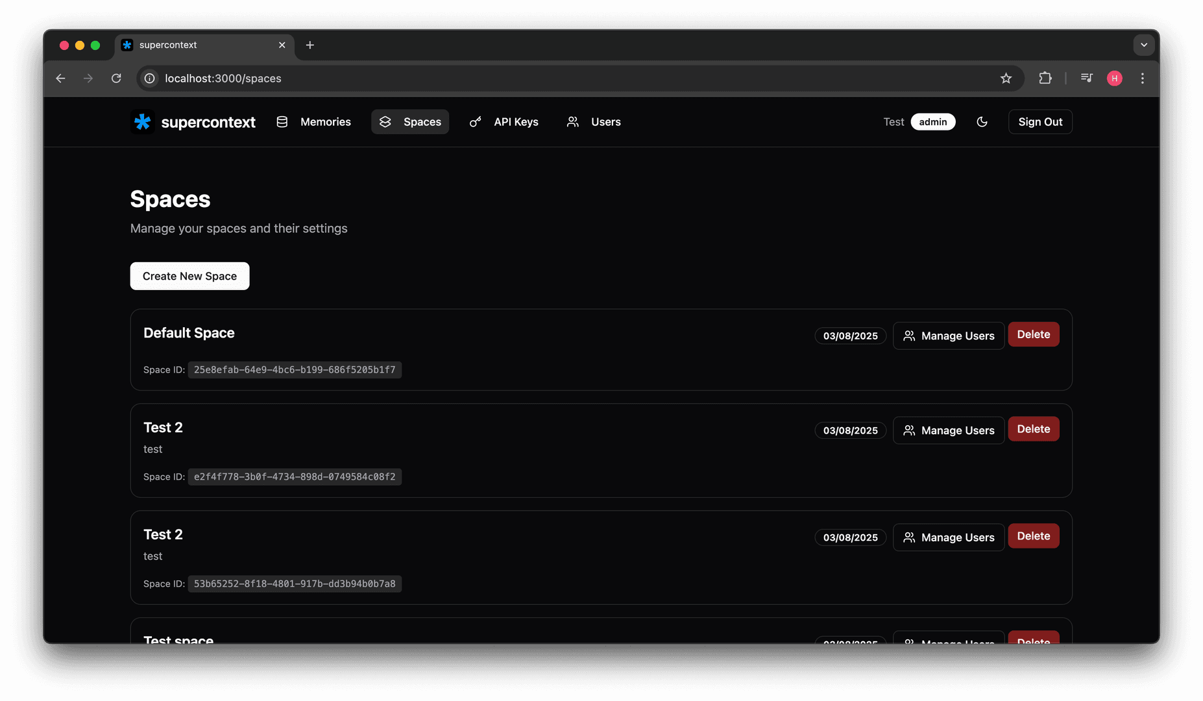Expand the tab search dropdown arrow
Screen dimensions: 1203x701
[1143, 45]
